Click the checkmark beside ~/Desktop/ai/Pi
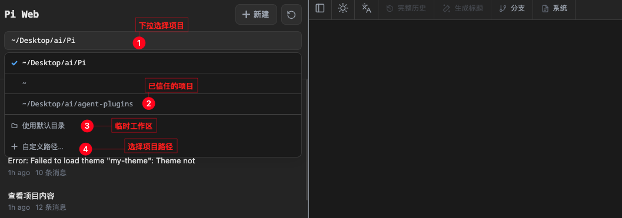Screen dimensions: 622x218 pyautogui.click(x=14, y=63)
